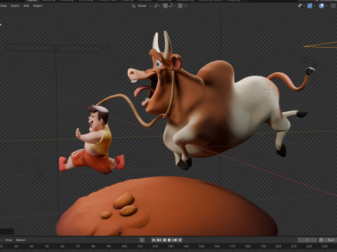
Task: Play the animation in reverse
Action: pos(164,240)
